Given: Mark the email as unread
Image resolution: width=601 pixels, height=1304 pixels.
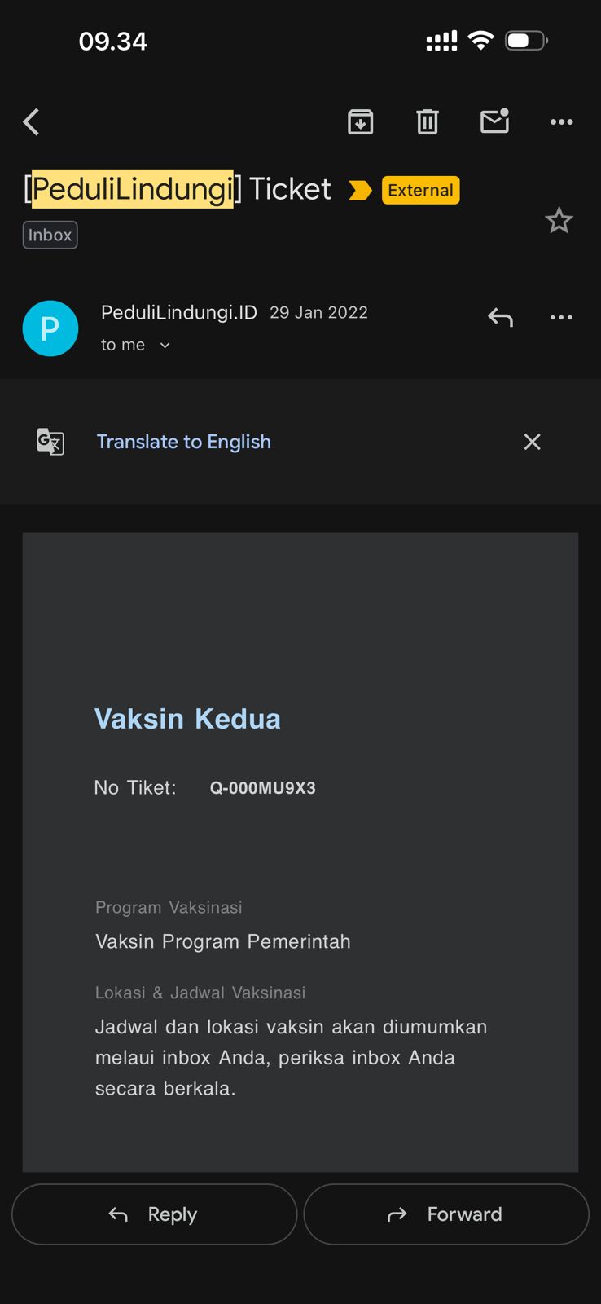Looking at the screenshot, I should click(494, 121).
